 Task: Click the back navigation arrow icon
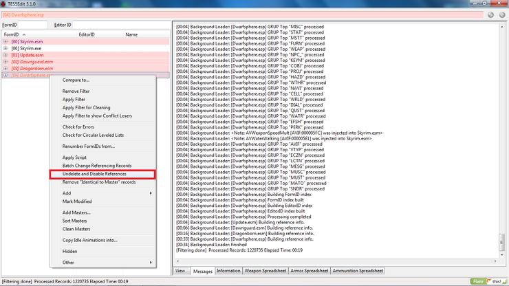click(x=491, y=14)
